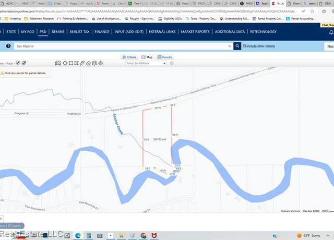Open the camera app in the taskbar
Screen dimensions: 334x240
(x=100, y=235)
